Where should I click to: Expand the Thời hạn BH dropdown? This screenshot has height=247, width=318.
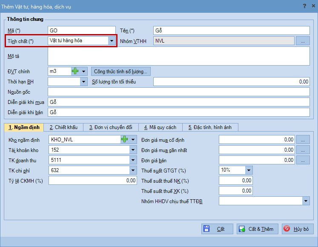(x=83, y=82)
